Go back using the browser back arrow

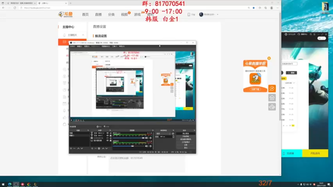click(x=3, y=8)
